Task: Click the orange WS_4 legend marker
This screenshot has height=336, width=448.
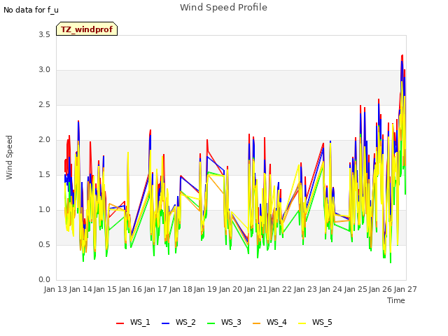Action: click(257, 323)
